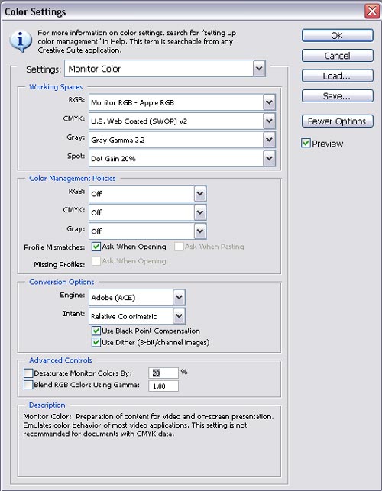This screenshot has height=491, width=382.
Task: Open the Engine dropdown showing Adobe (ACE)
Action: (x=138, y=298)
